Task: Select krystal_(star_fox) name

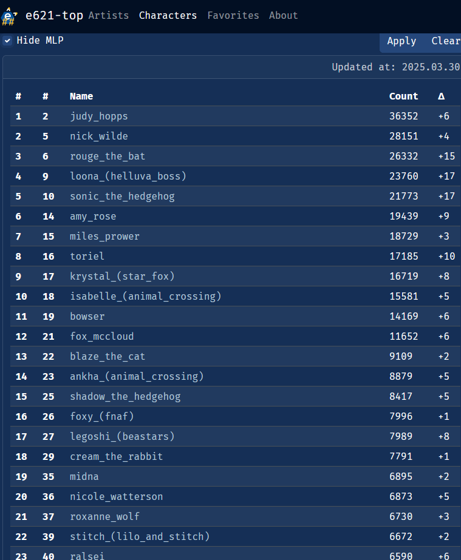Action: point(122,276)
